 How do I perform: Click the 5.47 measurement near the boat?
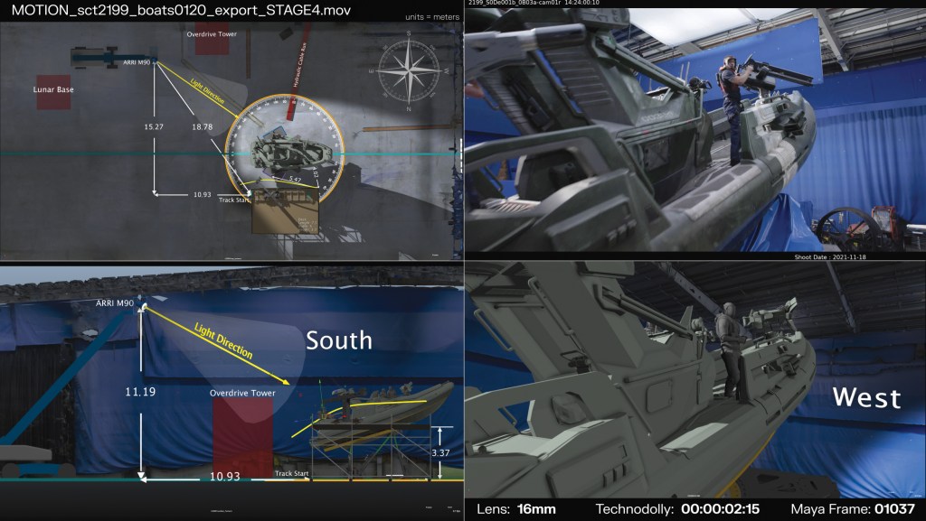point(294,179)
